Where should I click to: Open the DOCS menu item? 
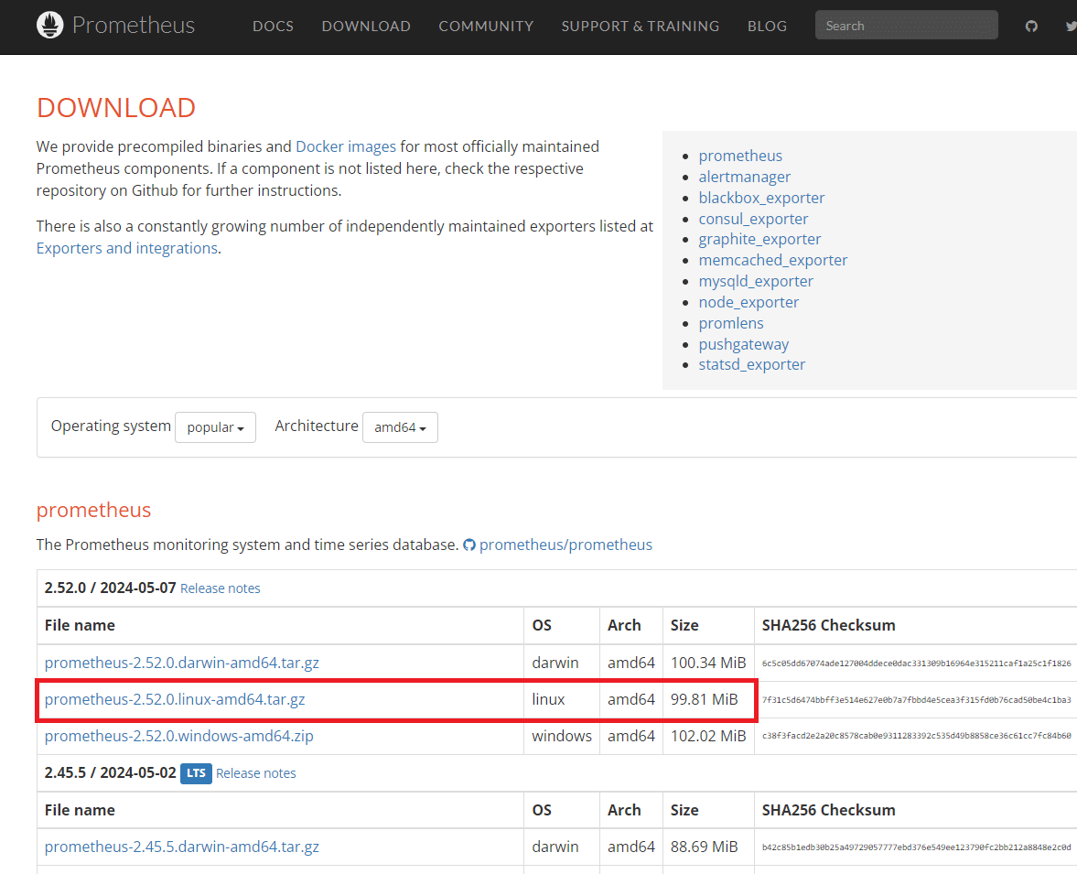click(273, 27)
